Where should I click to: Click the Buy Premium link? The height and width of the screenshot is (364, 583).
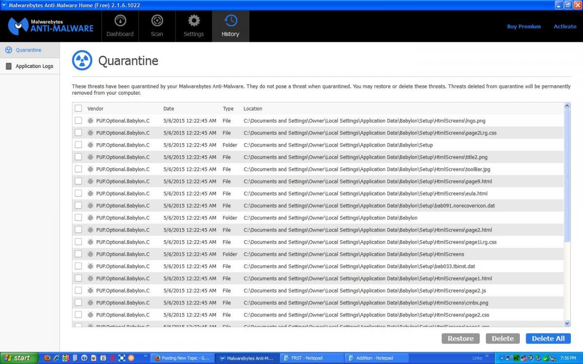click(524, 27)
